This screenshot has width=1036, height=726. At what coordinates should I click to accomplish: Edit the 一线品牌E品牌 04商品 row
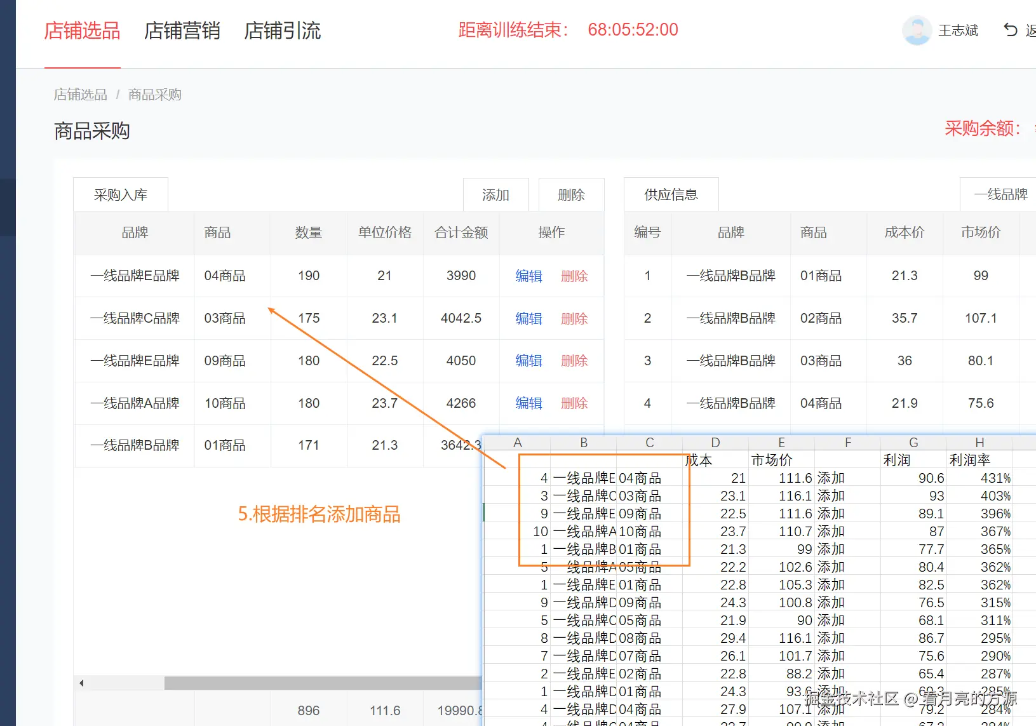point(528,276)
